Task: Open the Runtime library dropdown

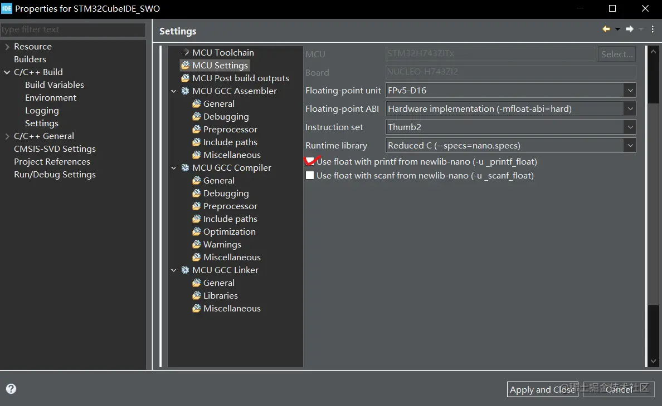Action: tap(630, 145)
